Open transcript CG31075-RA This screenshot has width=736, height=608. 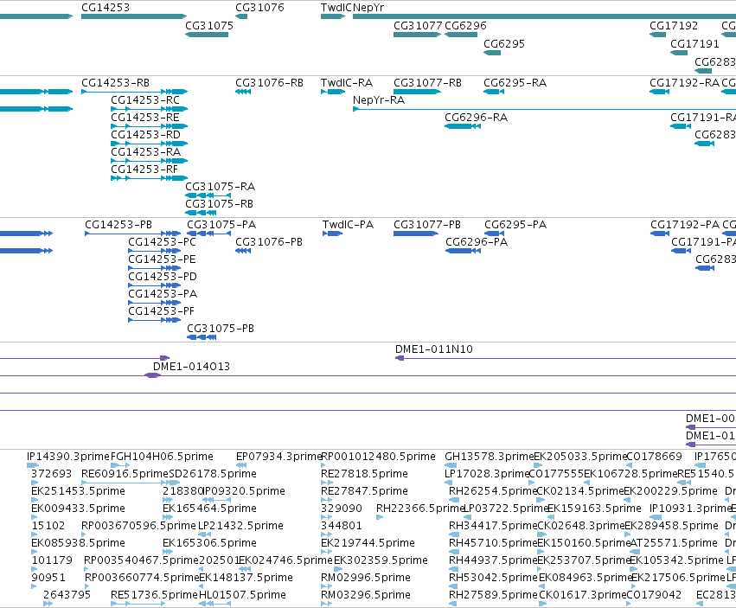click(x=221, y=188)
